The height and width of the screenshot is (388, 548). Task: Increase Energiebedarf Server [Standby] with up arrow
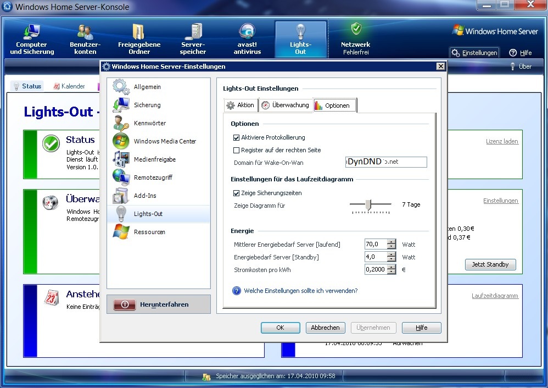point(392,254)
